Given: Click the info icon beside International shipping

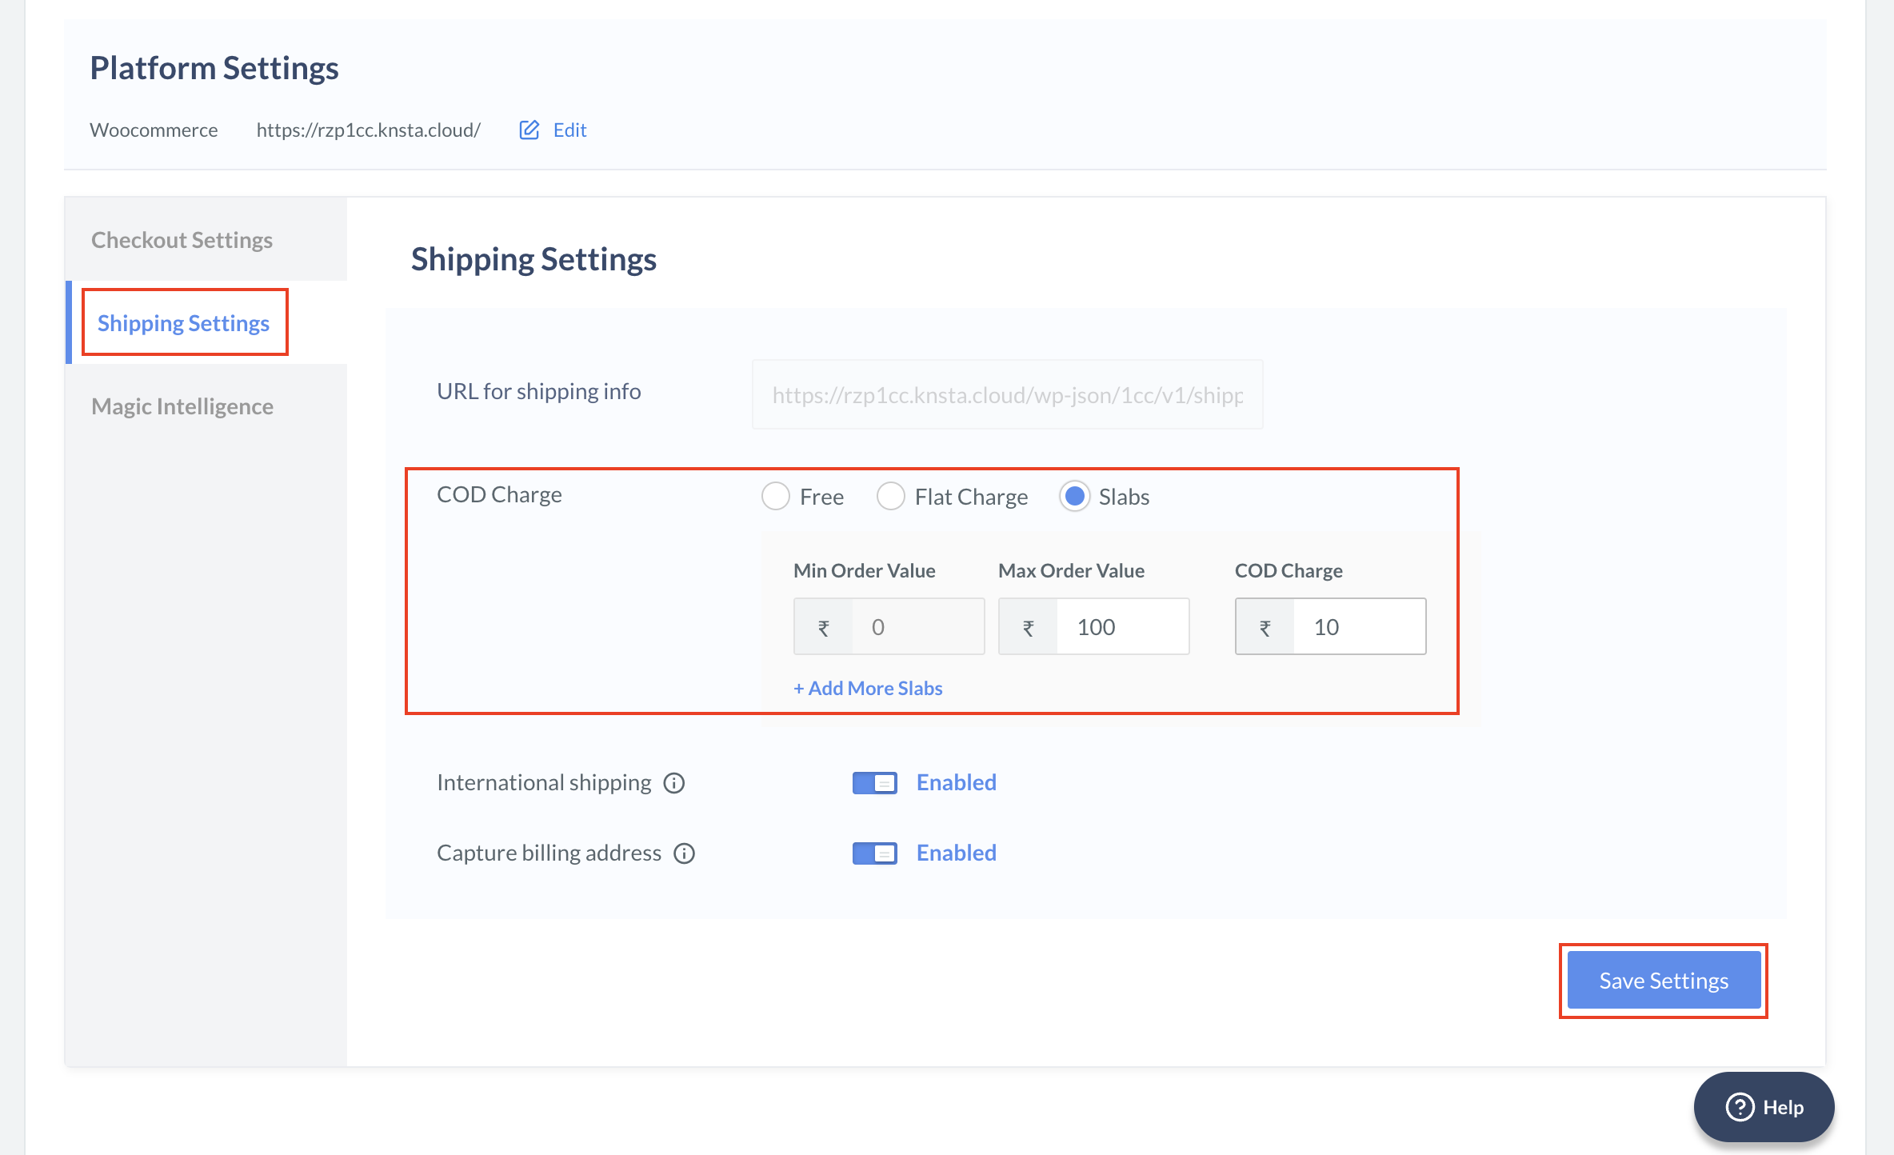Looking at the screenshot, I should coord(673,783).
